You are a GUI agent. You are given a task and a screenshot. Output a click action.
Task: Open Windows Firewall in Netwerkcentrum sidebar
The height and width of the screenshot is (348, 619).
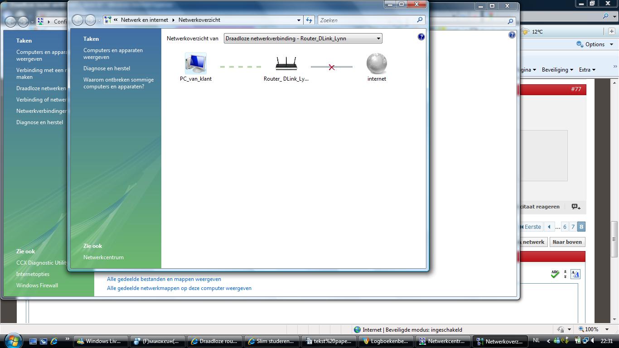click(x=37, y=285)
